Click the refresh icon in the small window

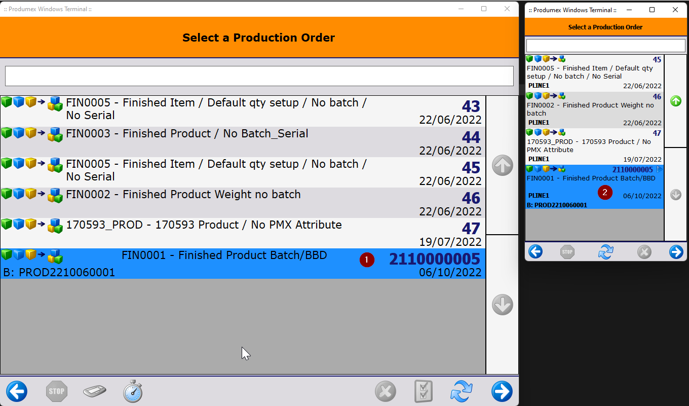[606, 251]
